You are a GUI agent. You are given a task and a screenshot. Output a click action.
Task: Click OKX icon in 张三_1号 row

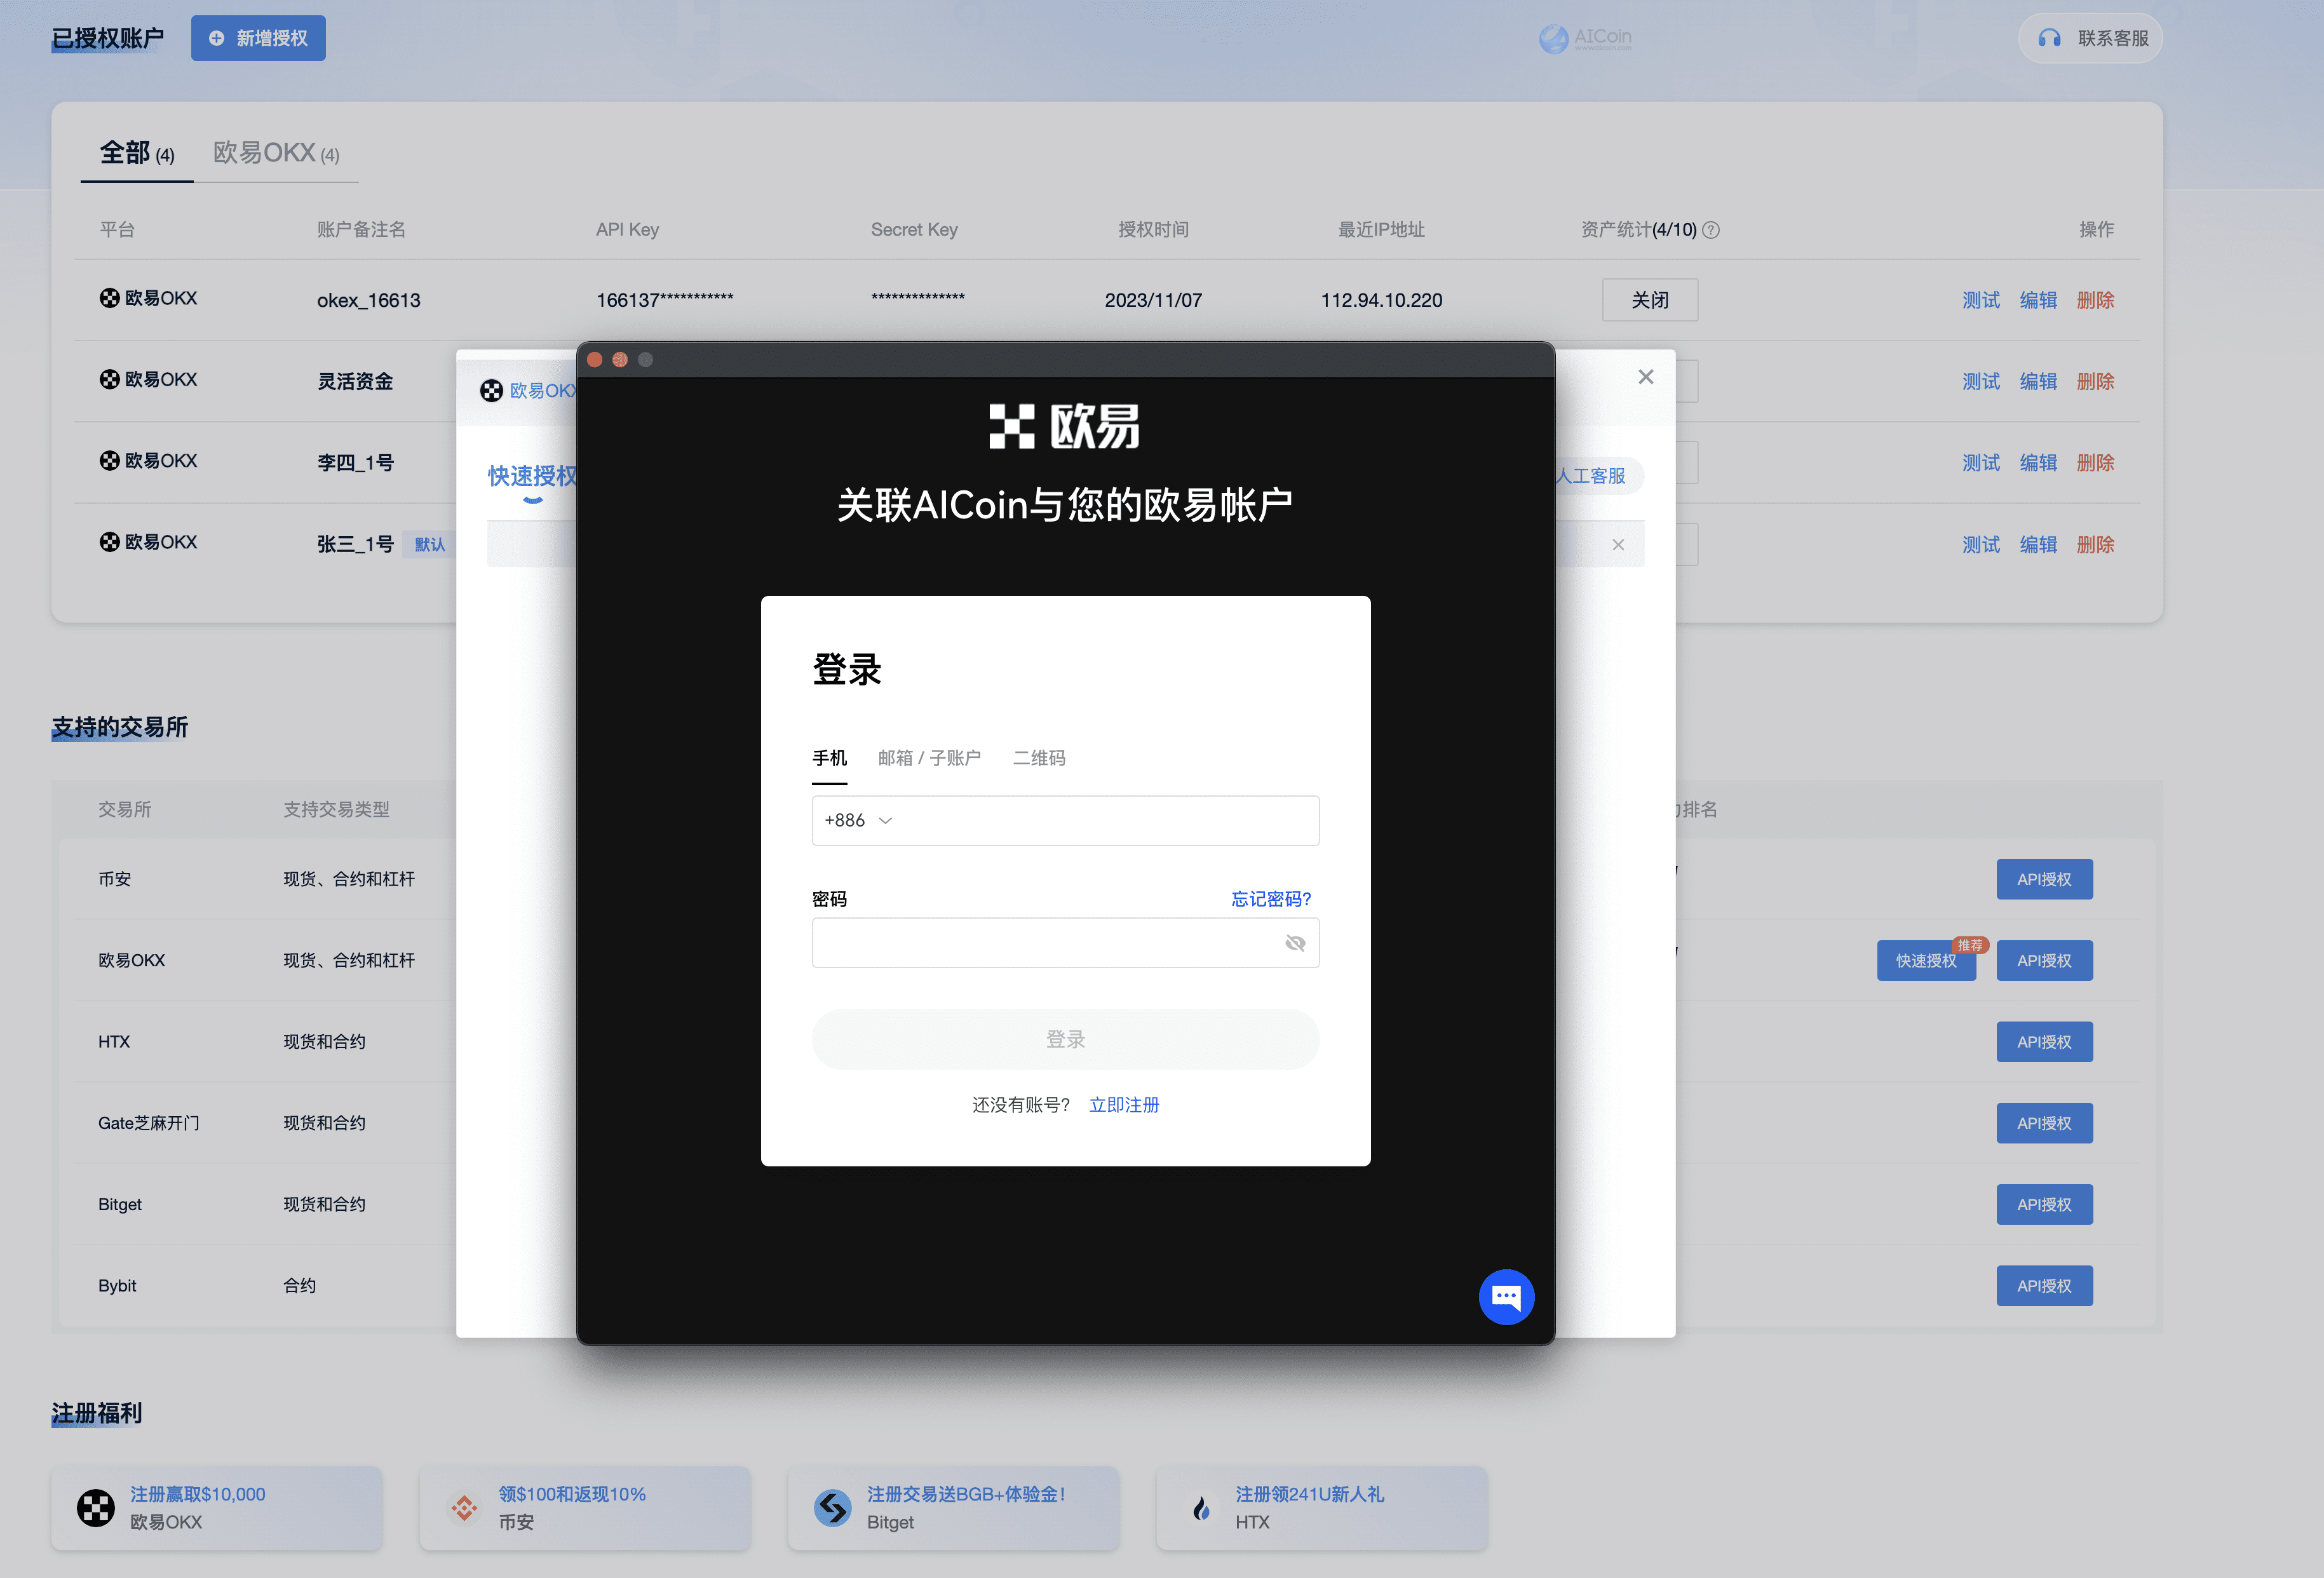click(x=109, y=542)
